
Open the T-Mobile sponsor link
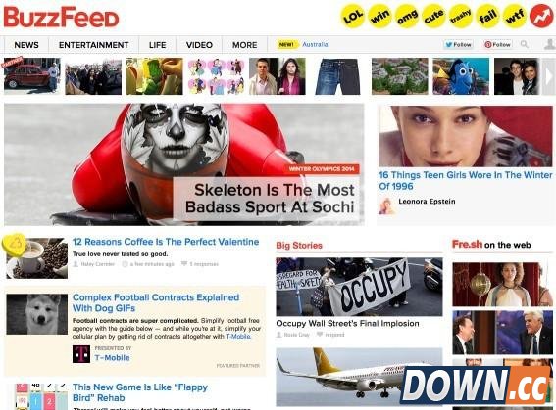click(x=112, y=357)
